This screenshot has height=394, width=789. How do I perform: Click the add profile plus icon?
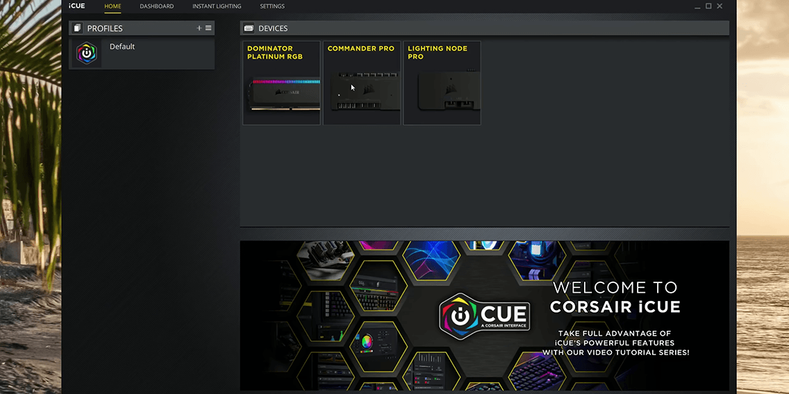[x=199, y=28]
